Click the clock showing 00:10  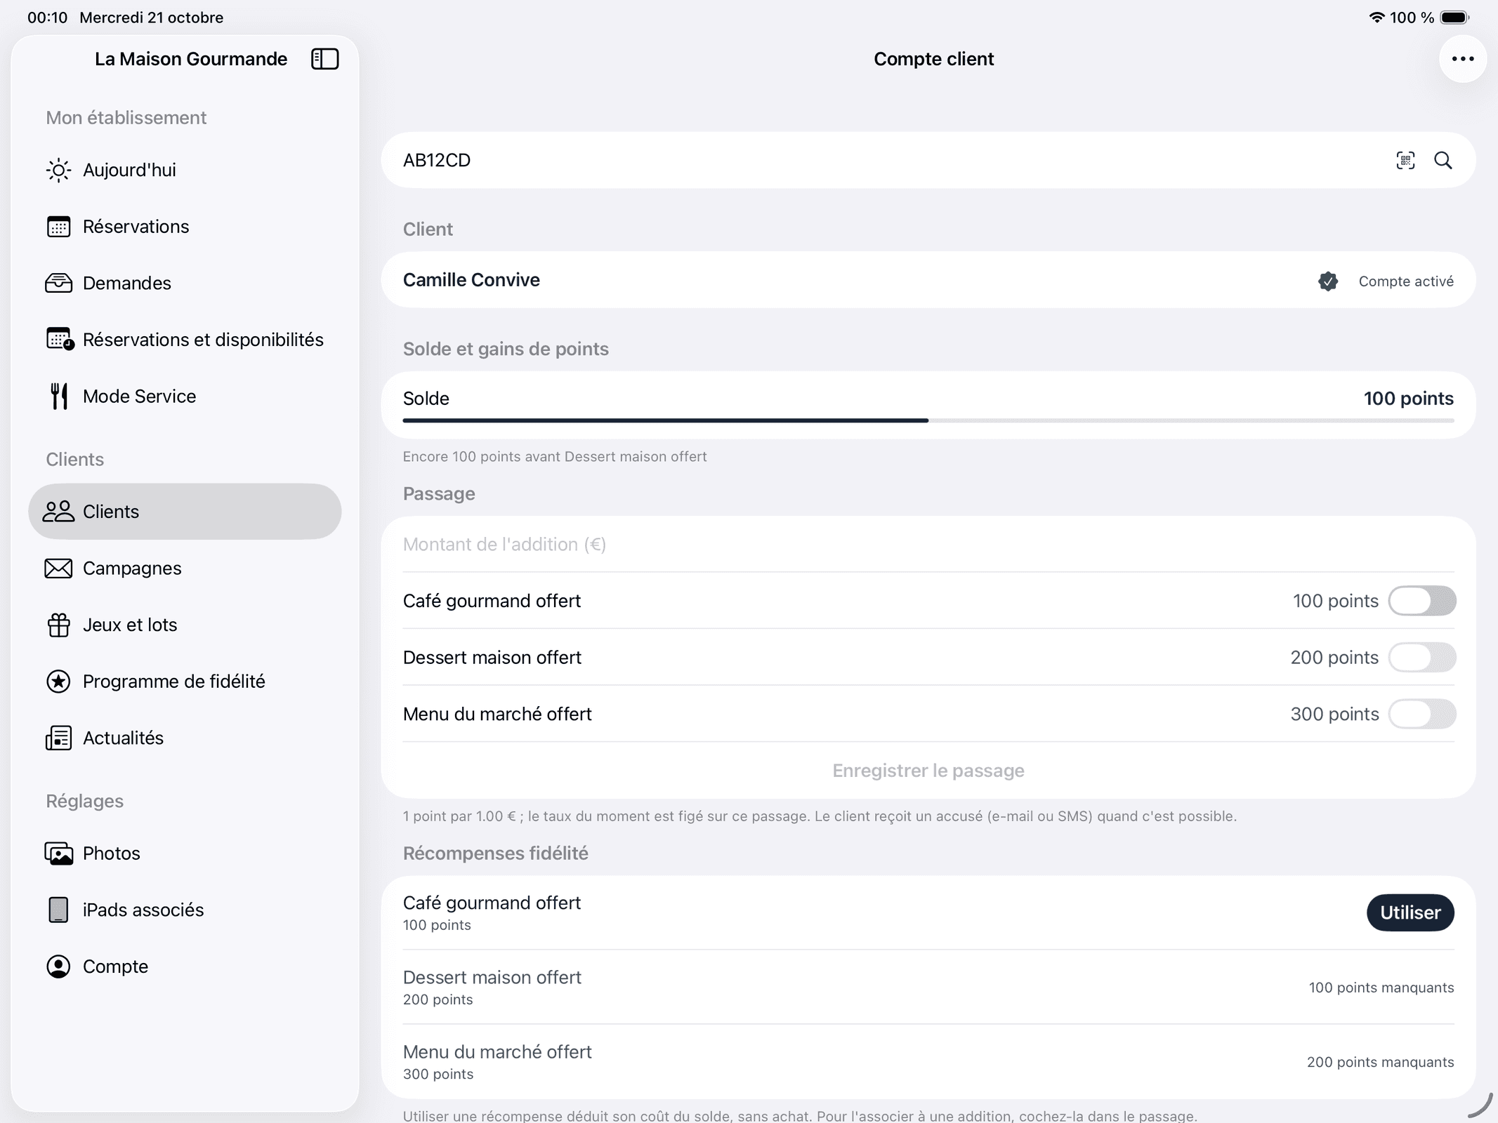click(48, 18)
